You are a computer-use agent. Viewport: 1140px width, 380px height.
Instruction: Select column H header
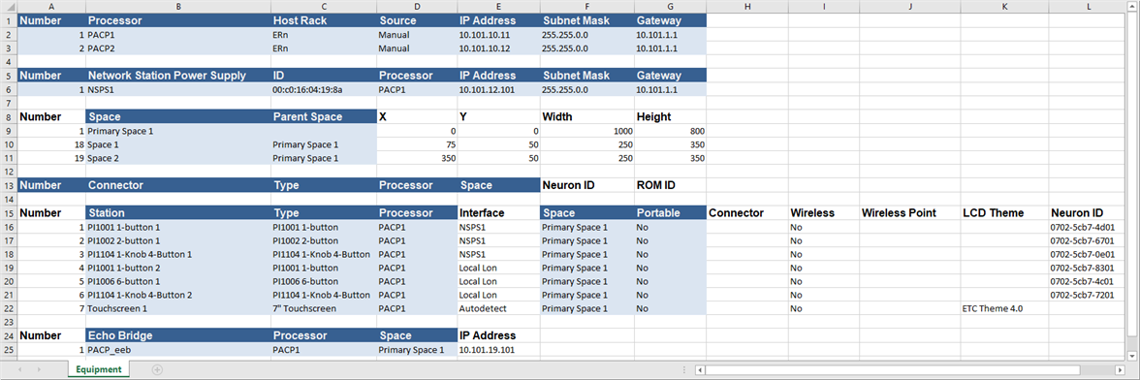point(746,7)
